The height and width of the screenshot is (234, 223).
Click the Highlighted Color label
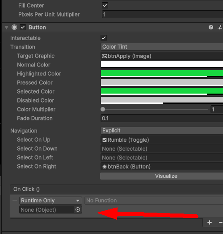[39, 74]
